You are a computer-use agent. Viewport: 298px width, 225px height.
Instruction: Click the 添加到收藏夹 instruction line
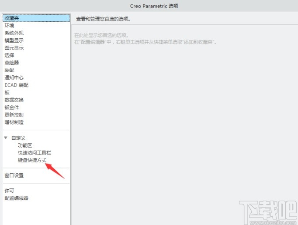click(146, 42)
